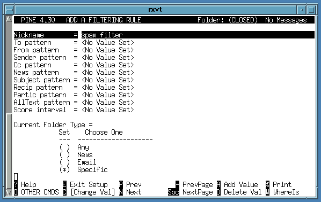
Task: Click the Print command key icon
Action: 267,184
